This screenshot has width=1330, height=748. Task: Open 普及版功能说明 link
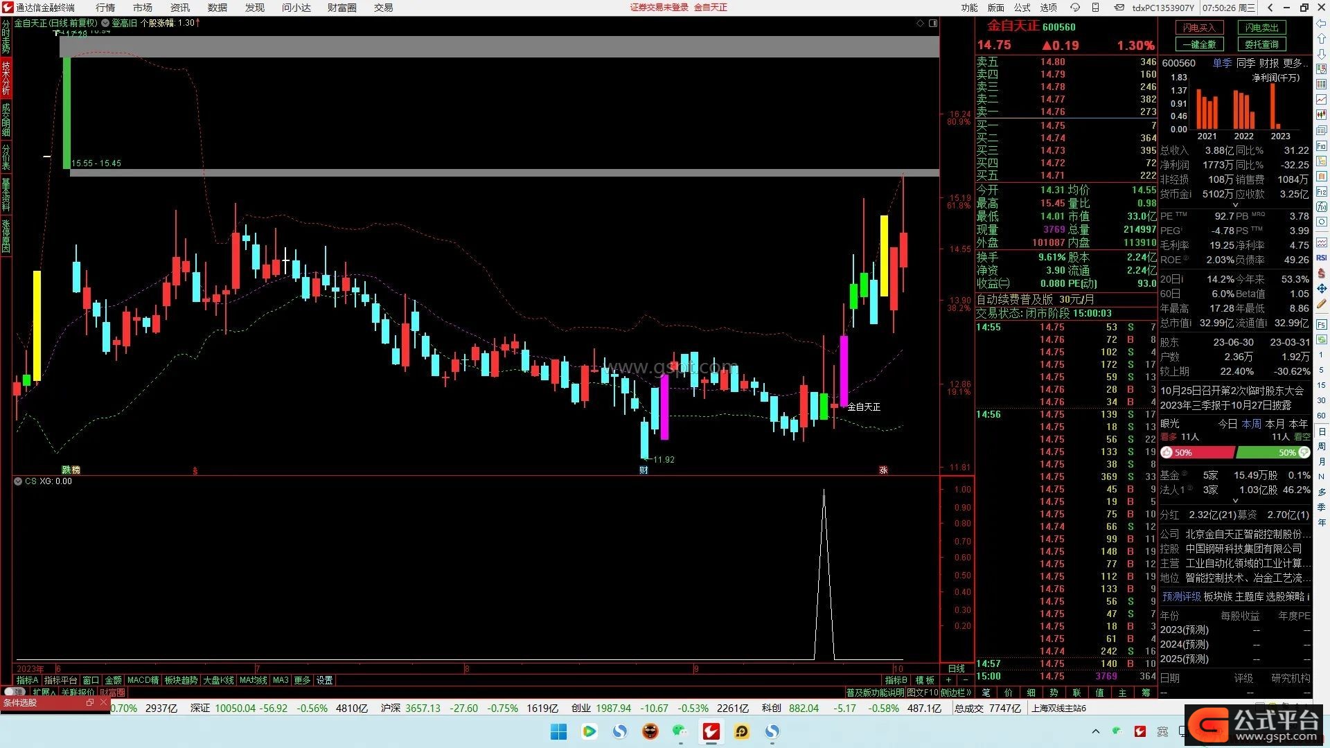tap(876, 692)
